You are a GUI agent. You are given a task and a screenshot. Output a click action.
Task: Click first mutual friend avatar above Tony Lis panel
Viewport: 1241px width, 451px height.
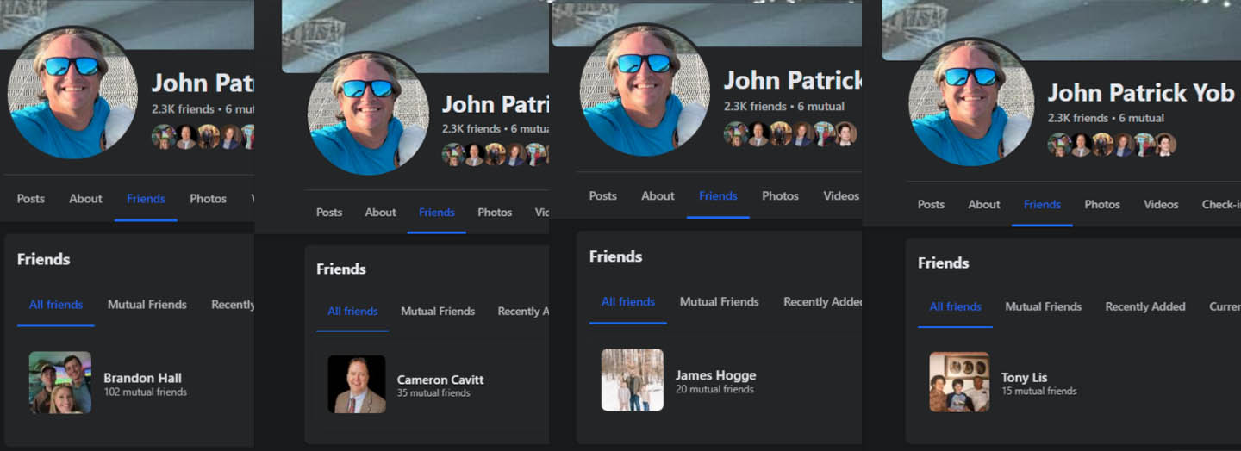coord(1059,145)
